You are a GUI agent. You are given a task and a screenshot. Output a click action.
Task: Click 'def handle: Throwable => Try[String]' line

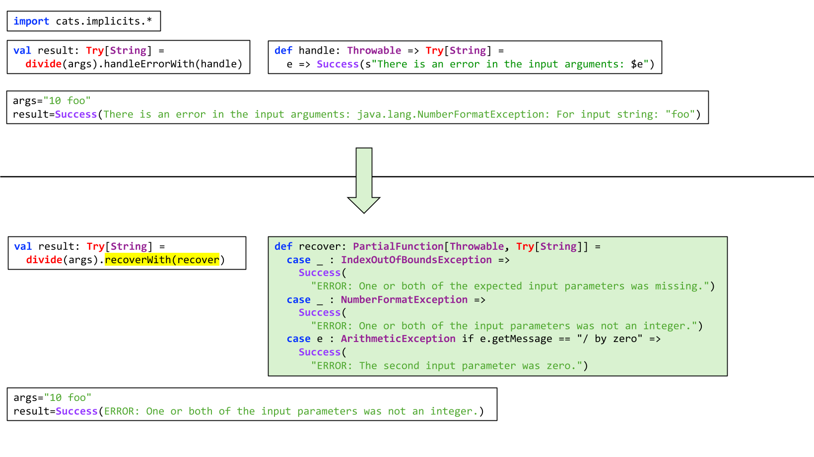tap(389, 51)
